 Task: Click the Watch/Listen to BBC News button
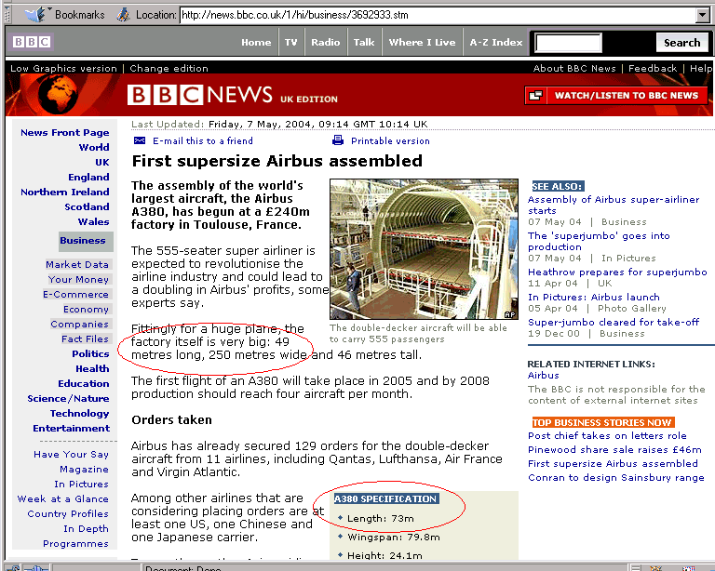[x=616, y=96]
